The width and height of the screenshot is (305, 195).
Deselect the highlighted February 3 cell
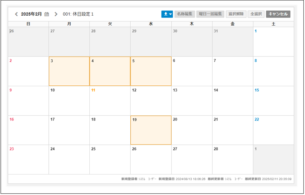(69, 71)
